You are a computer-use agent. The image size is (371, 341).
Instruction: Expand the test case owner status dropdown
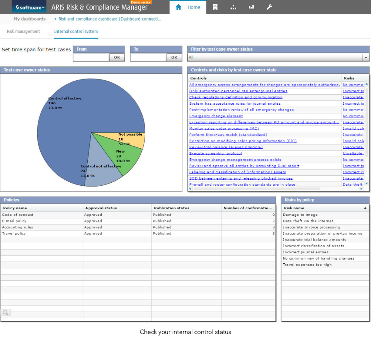click(366, 58)
